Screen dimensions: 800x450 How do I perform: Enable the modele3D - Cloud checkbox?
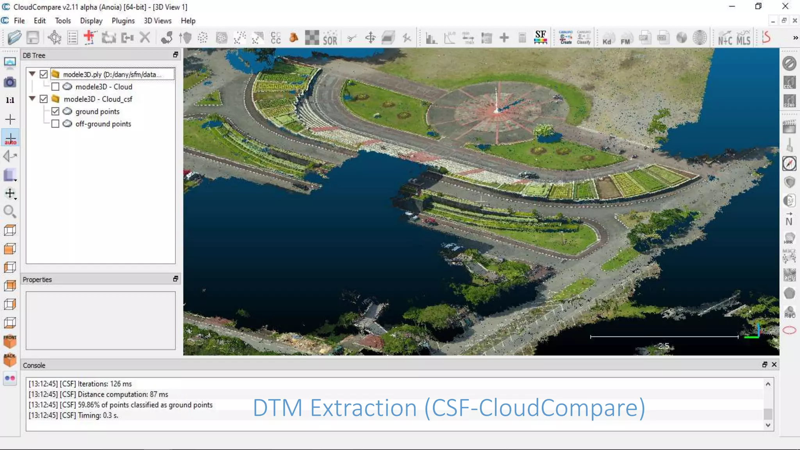[x=55, y=87]
